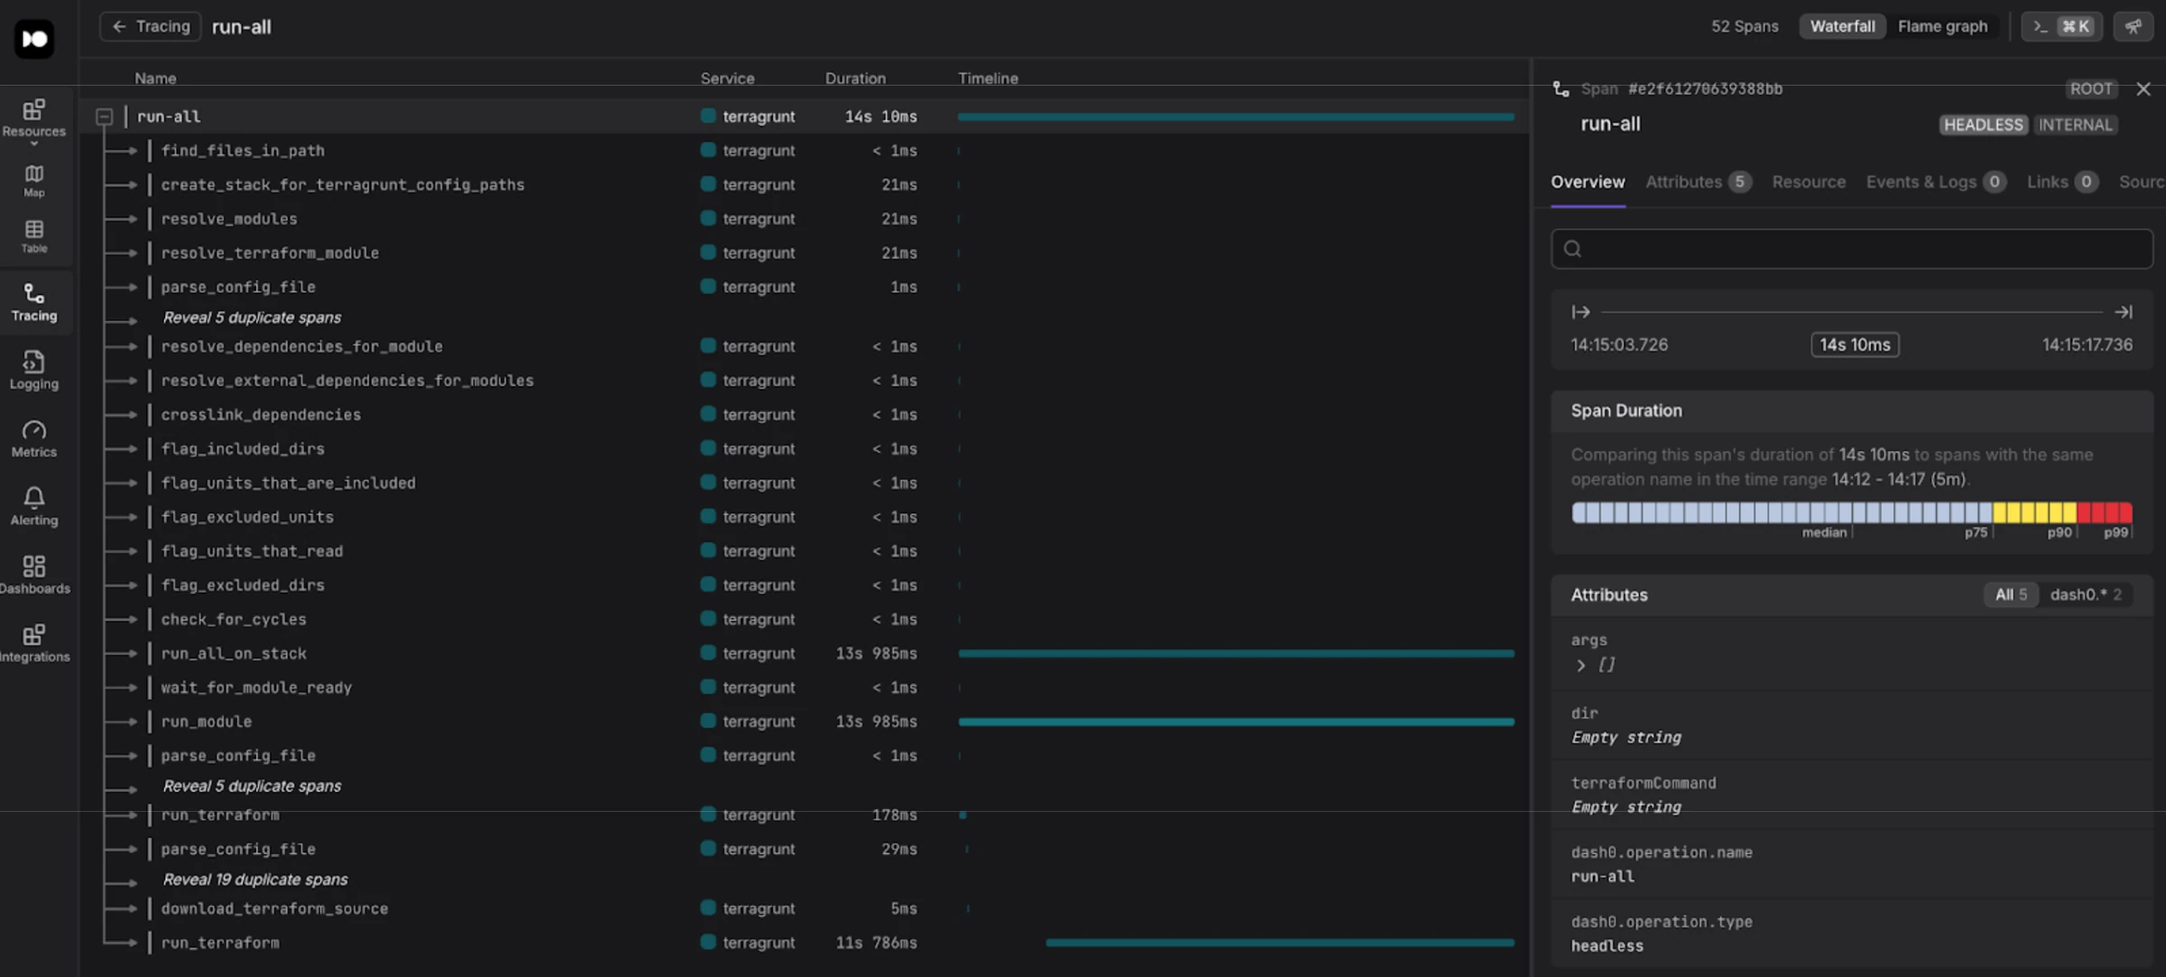Filter attributes to All 5
The image size is (2166, 977).
pos(2011,594)
